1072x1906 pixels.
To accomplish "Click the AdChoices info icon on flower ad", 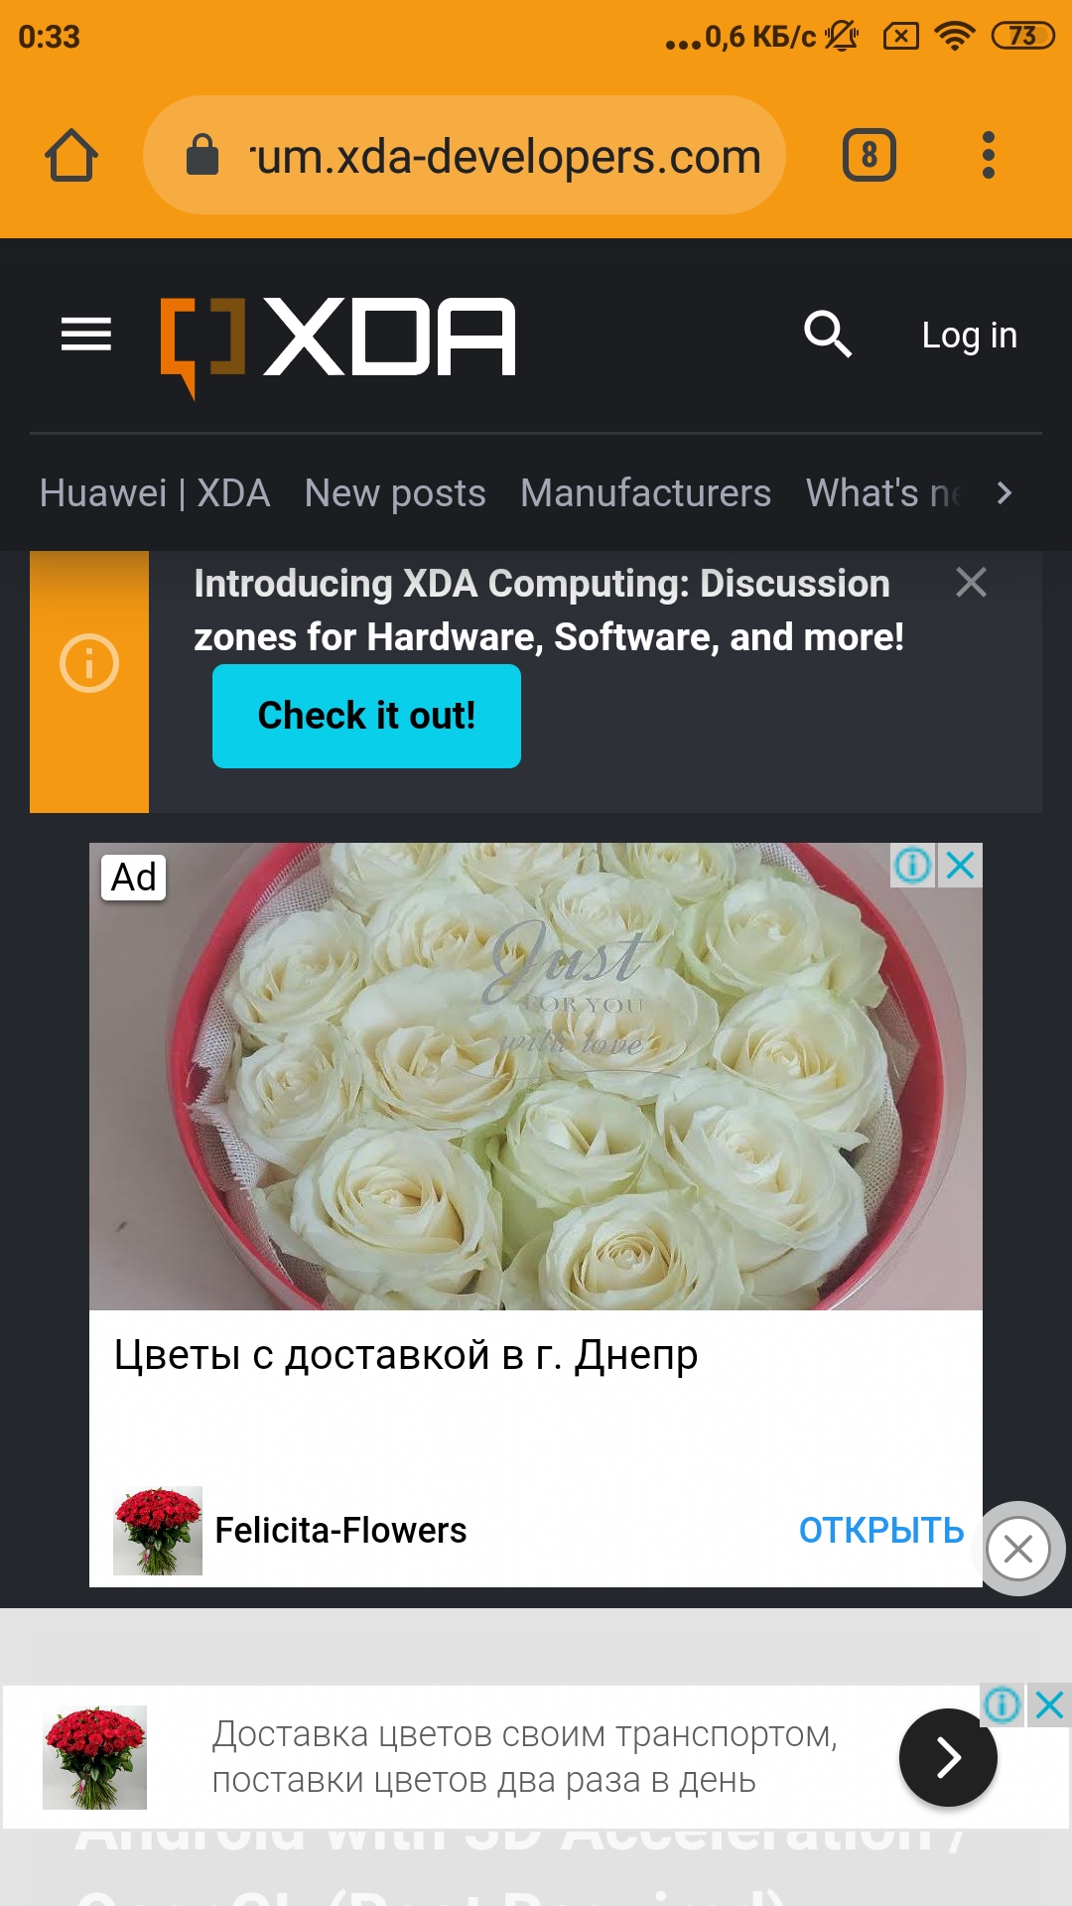I will 913,865.
